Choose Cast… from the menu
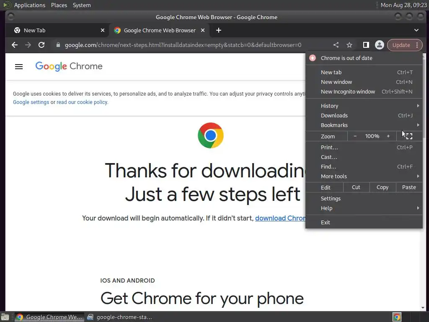This screenshot has height=322, width=429. click(x=364, y=157)
